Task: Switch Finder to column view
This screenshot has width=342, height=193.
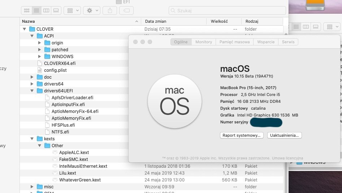Action: point(46,10)
